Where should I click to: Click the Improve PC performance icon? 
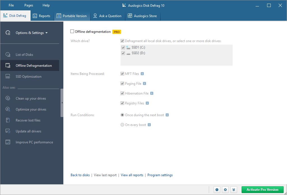8,142
